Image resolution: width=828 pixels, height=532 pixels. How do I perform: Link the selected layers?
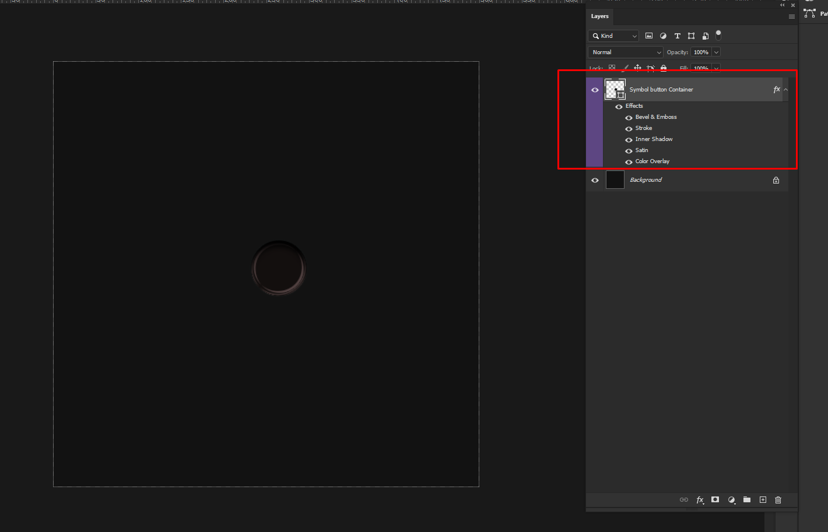pyautogui.click(x=684, y=499)
